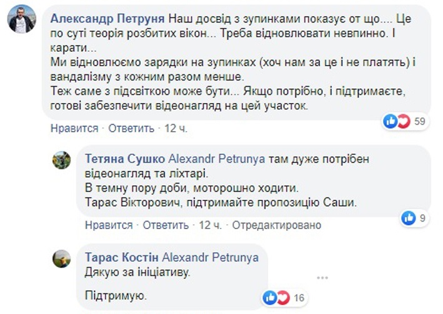
Task: Open the Тарас Костін name link
Action: tap(121, 257)
